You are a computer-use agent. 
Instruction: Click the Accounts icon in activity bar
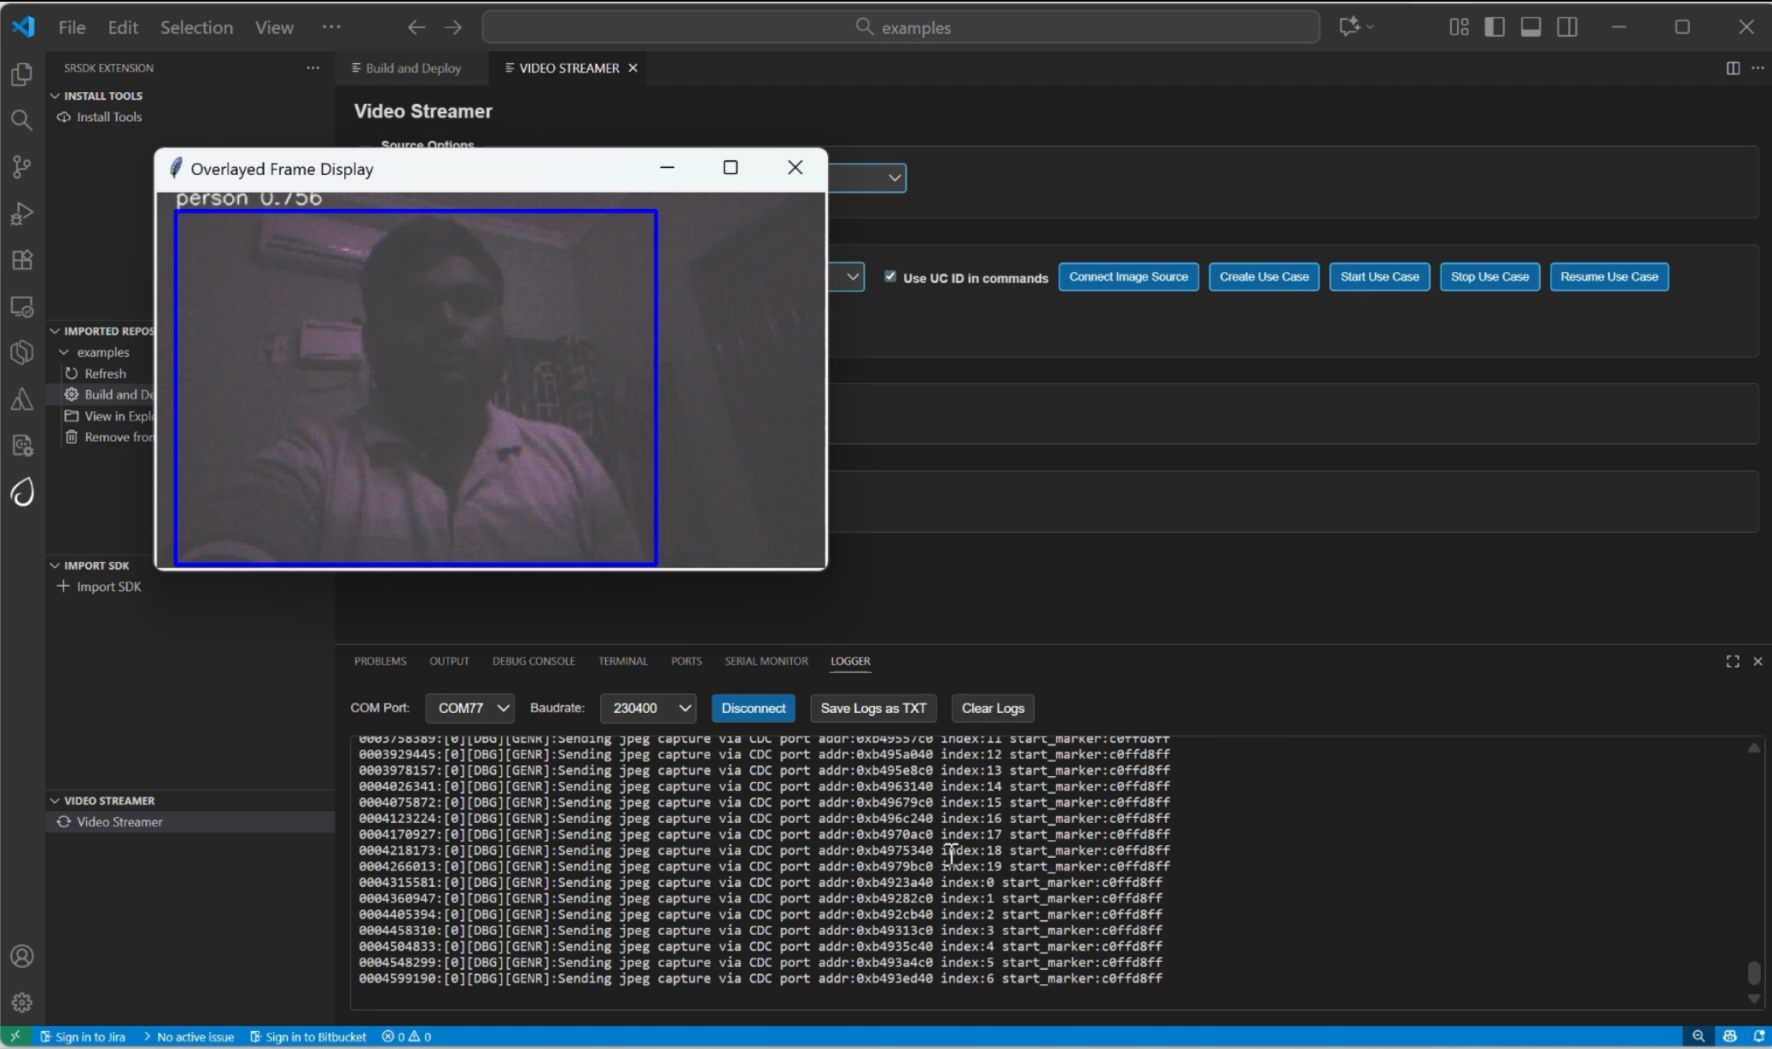pos(22,956)
